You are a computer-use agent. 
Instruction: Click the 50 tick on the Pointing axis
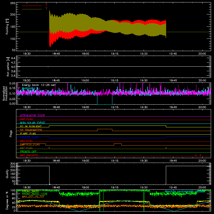click(14, 50)
